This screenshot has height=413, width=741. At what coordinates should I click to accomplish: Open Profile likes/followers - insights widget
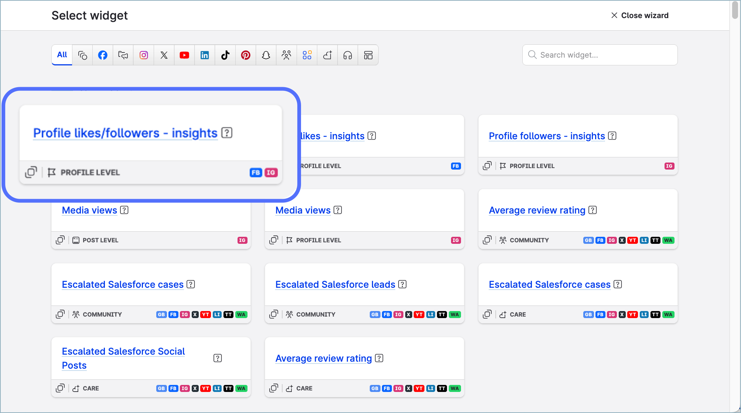(125, 133)
